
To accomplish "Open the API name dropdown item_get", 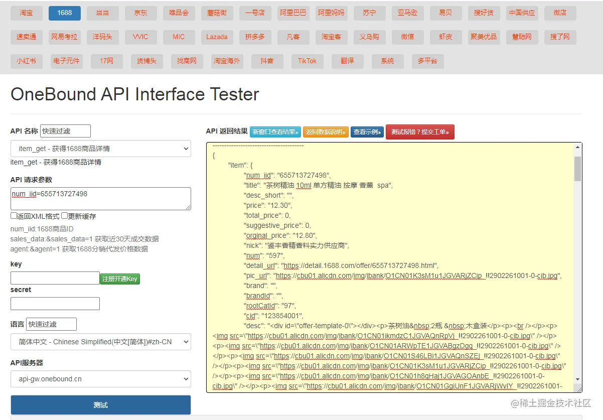I will tap(100, 149).
